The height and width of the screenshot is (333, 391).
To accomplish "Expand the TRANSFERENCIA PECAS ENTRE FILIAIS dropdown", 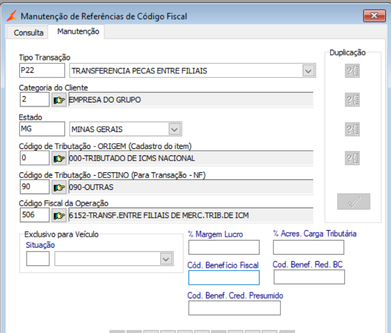I will pos(308,71).
